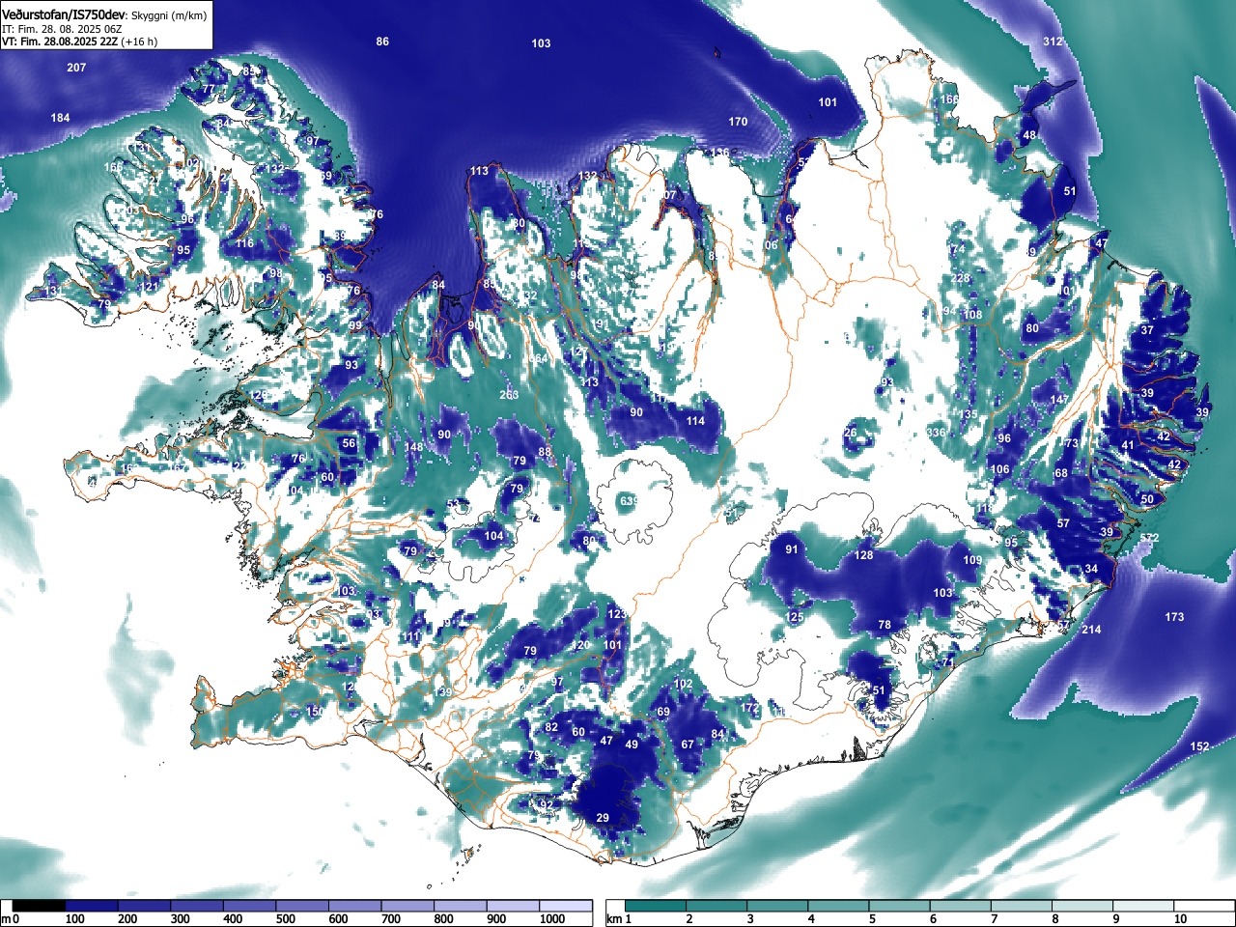Viewport: 1236px width, 927px height.
Task: Click the visibility value 29 on the south coast
Action: pos(603,818)
